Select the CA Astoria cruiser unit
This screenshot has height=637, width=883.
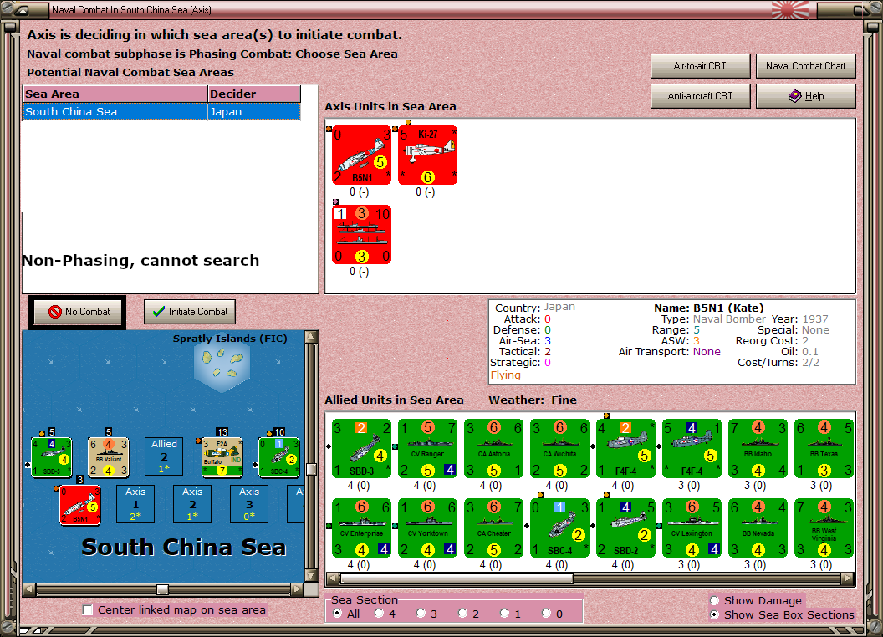pyautogui.click(x=493, y=449)
